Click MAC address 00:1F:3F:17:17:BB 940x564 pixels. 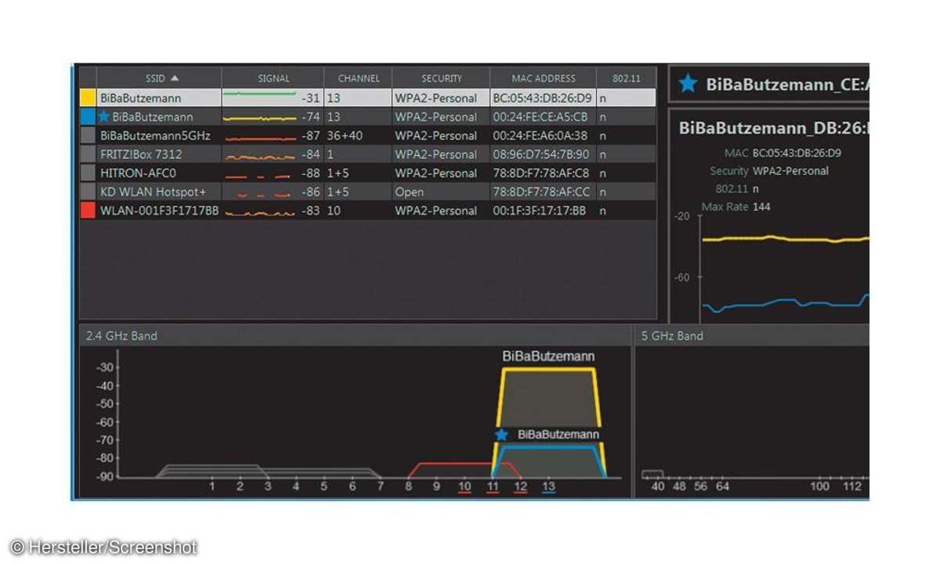(539, 211)
